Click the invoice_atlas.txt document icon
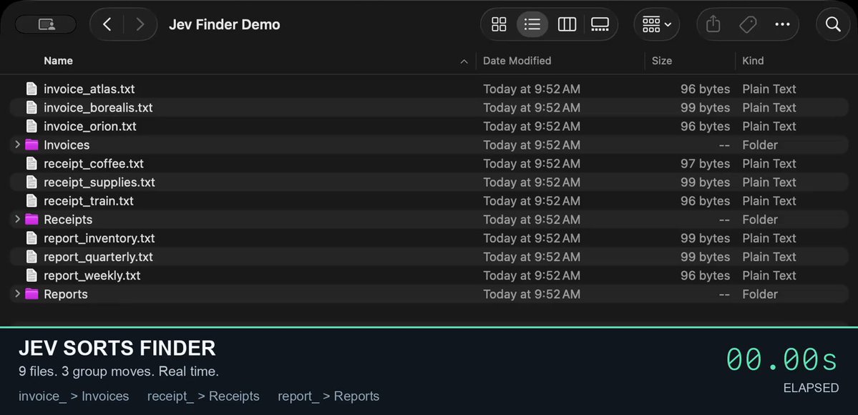The image size is (858, 415). (x=31, y=89)
